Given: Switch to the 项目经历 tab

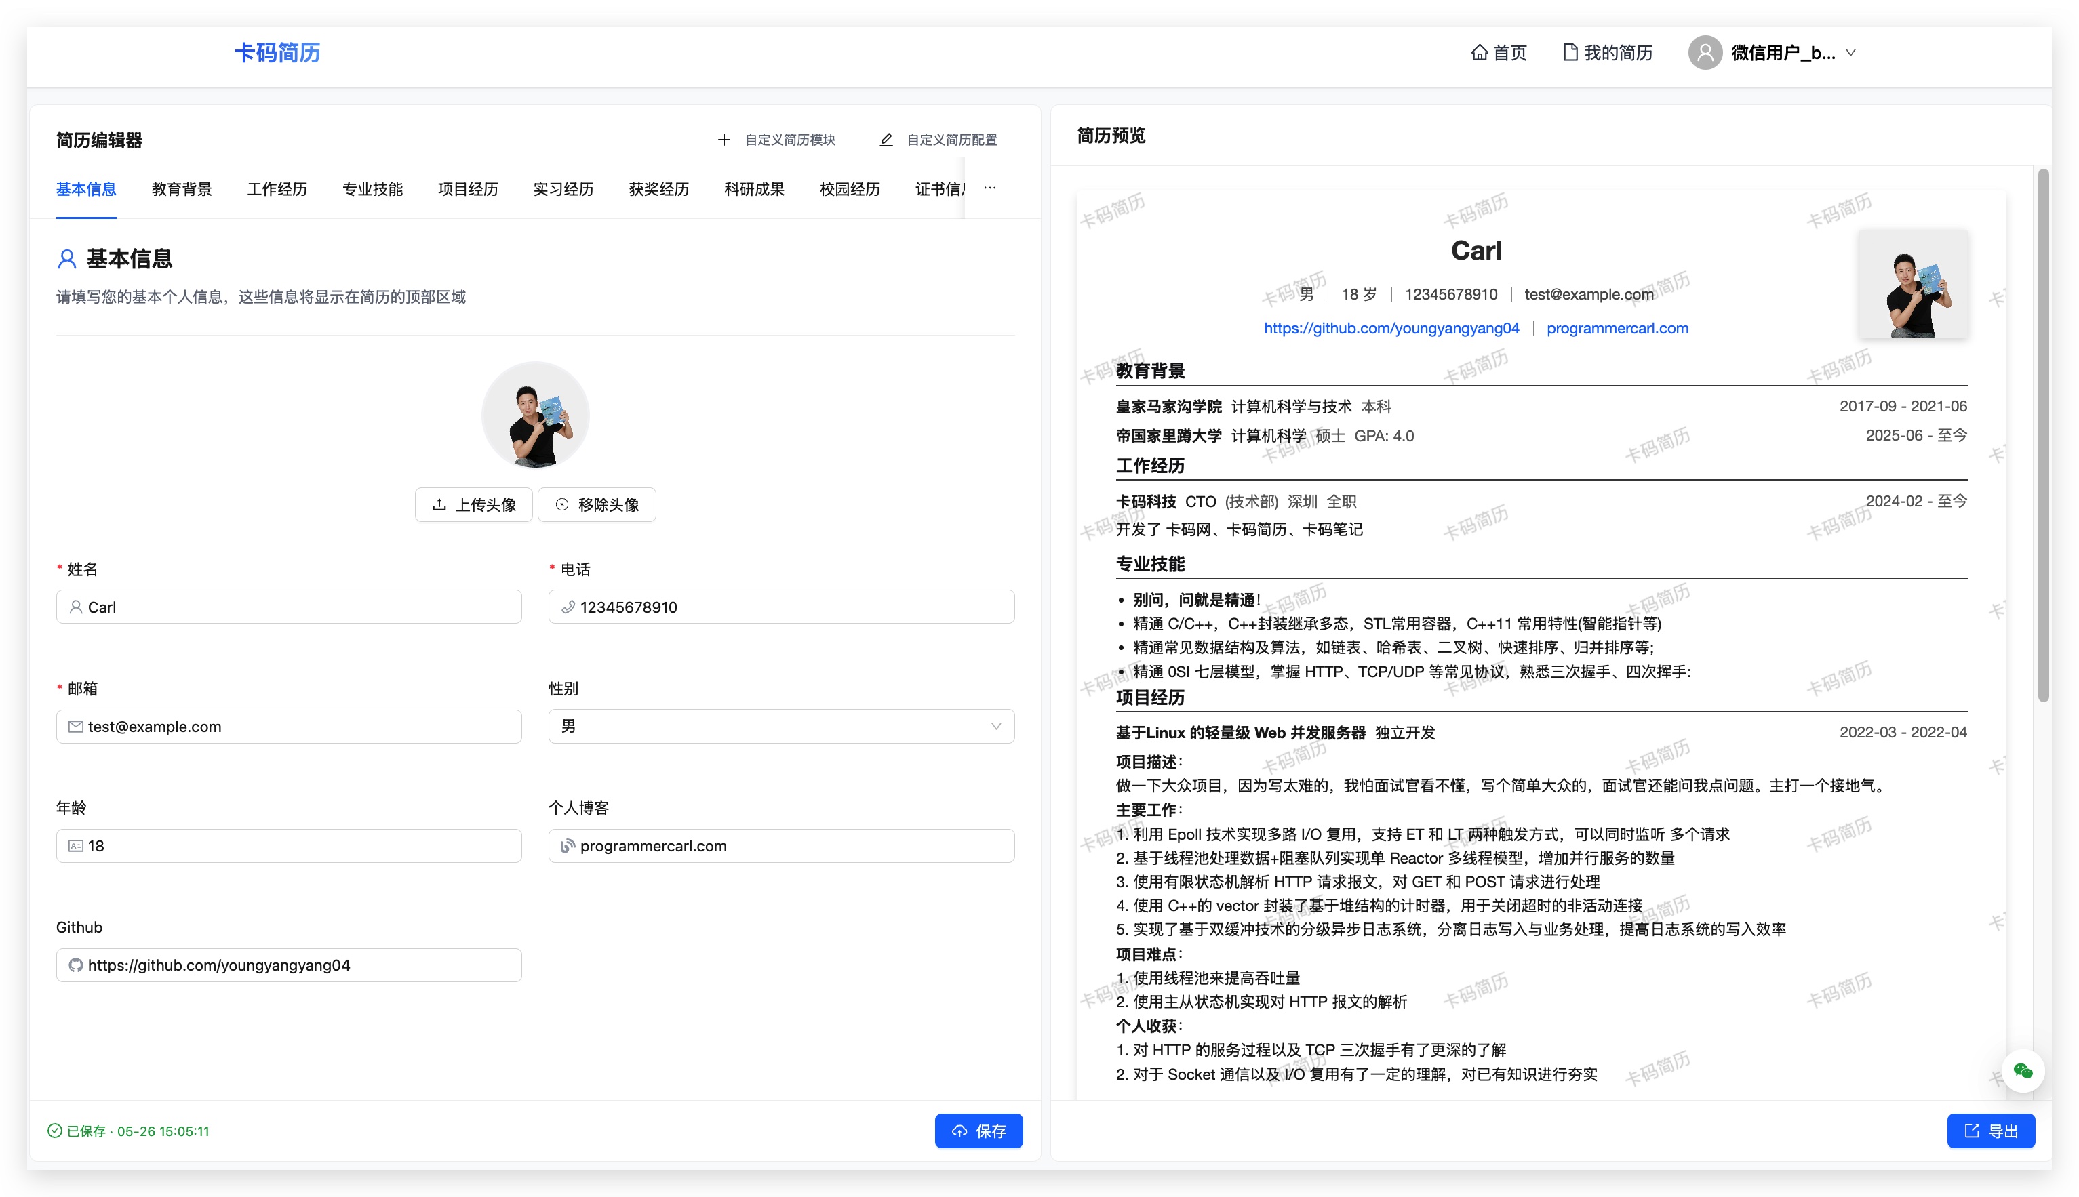Looking at the screenshot, I should pos(468,188).
